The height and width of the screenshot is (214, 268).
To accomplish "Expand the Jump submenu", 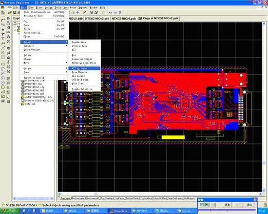I will [44, 72].
